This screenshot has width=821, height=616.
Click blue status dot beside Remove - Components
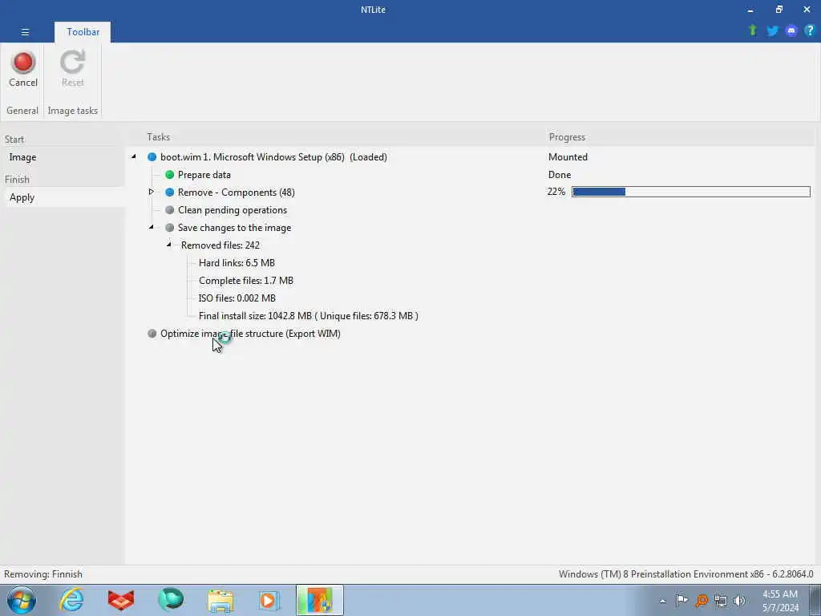tap(170, 192)
